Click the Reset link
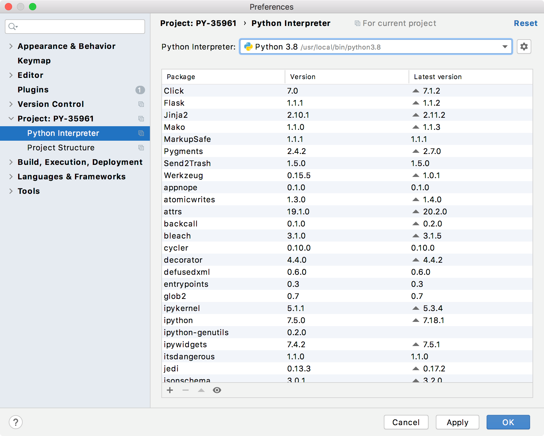 pyautogui.click(x=525, y=23)
